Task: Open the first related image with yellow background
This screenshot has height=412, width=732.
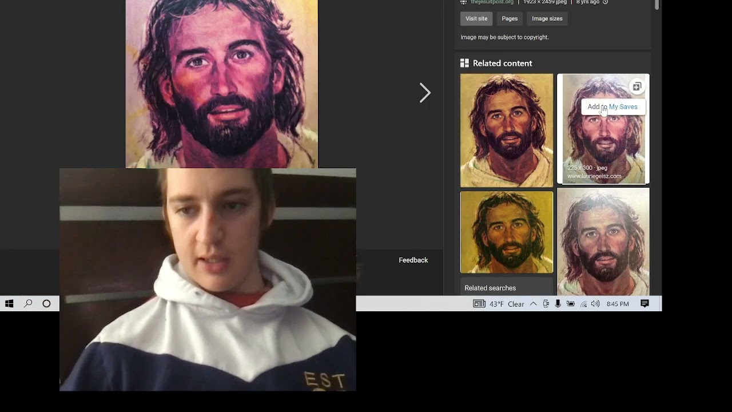Action: coord(507,130)
